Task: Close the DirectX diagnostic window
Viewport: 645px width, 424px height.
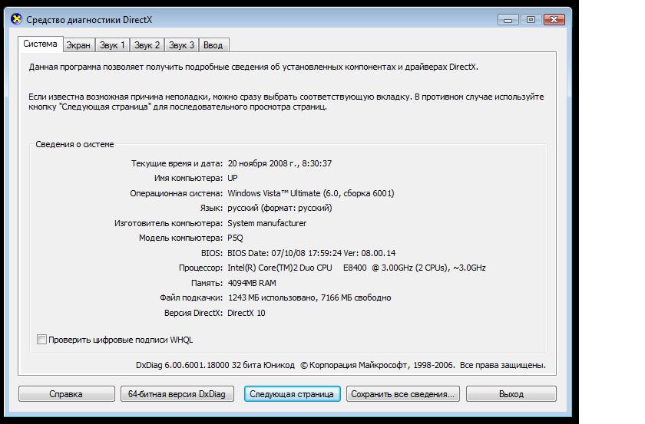Action: [x=554, y=19]
